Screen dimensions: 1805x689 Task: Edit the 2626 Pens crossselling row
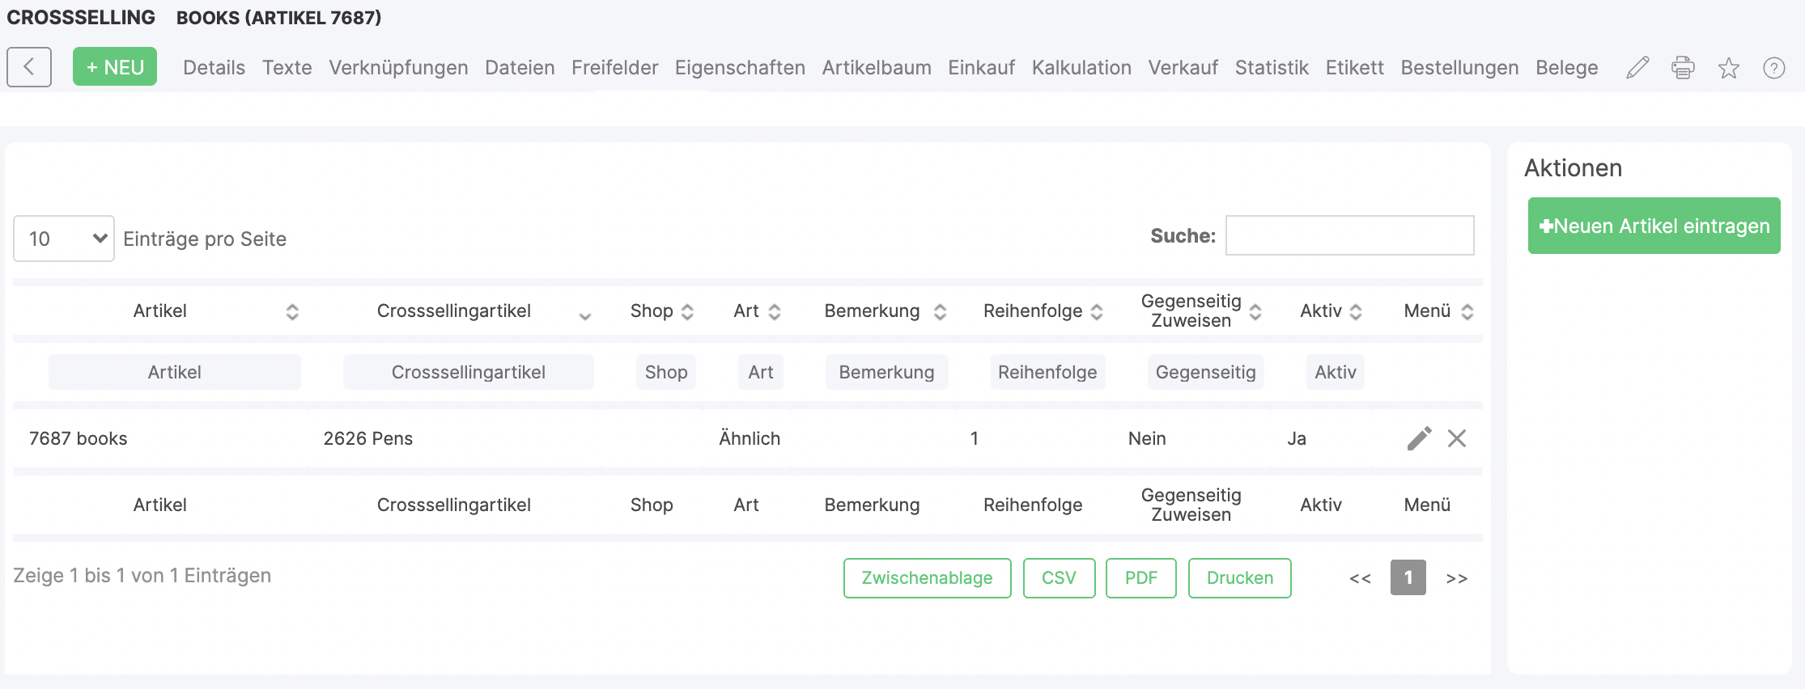point(1419,438)
